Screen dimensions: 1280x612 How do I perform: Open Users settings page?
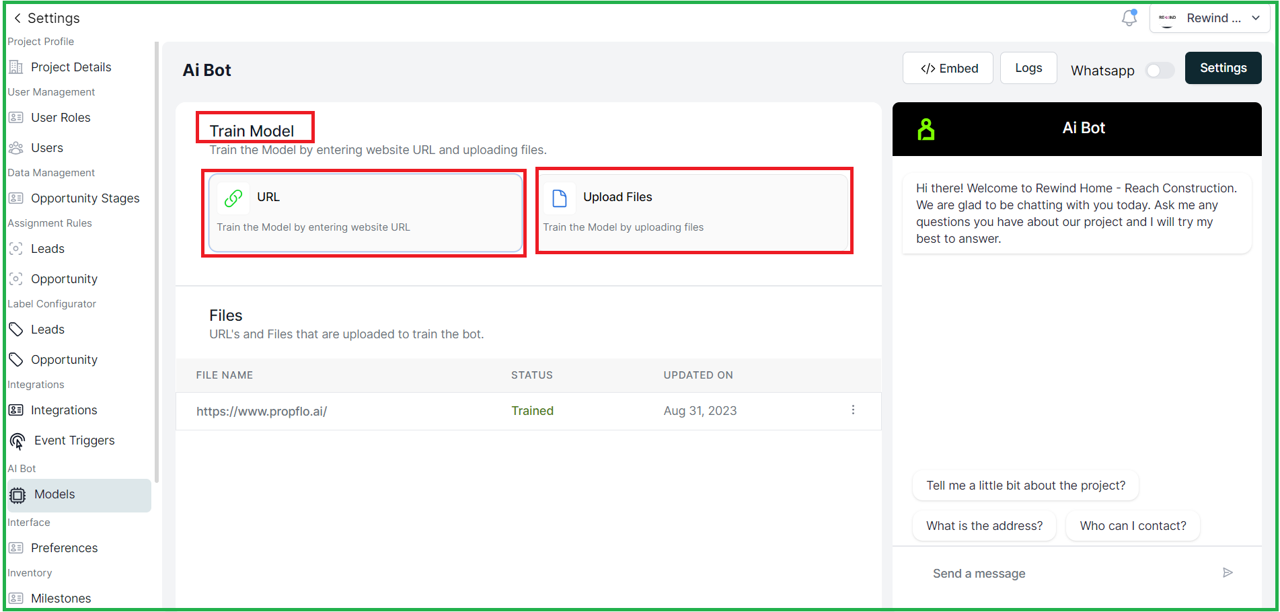pos(47,148)
